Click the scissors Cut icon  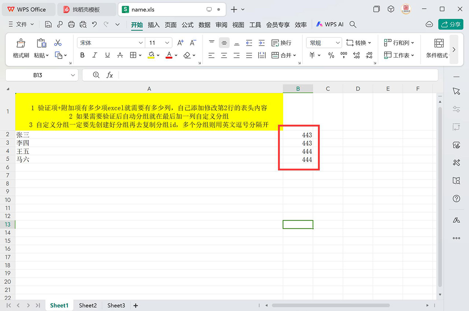tap(58, 43)
